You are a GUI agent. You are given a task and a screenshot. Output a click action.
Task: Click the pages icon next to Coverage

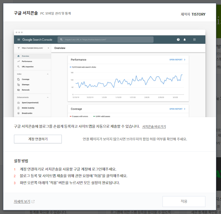19,79
